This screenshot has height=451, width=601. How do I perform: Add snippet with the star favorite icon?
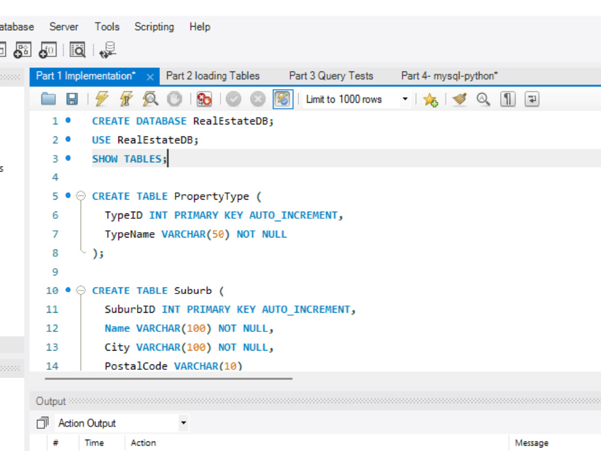[430, 100]
